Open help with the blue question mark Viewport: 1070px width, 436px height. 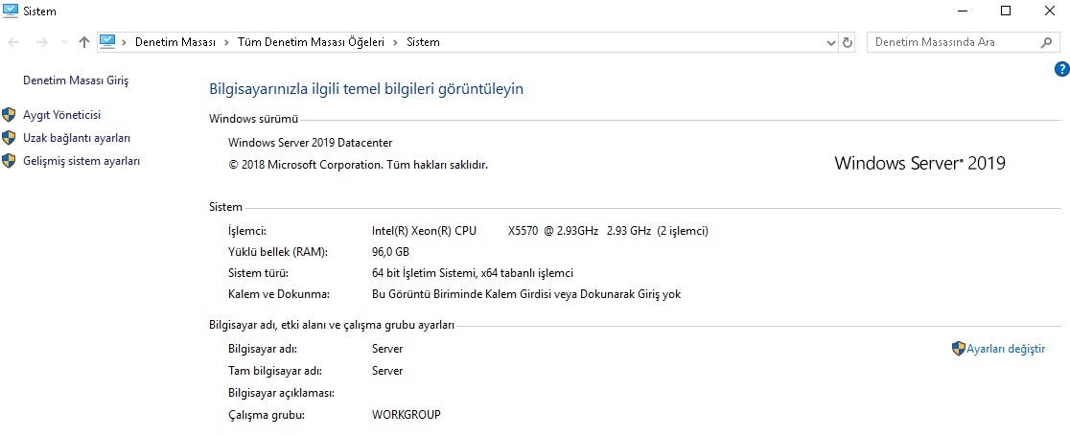tap(1061, 69)
